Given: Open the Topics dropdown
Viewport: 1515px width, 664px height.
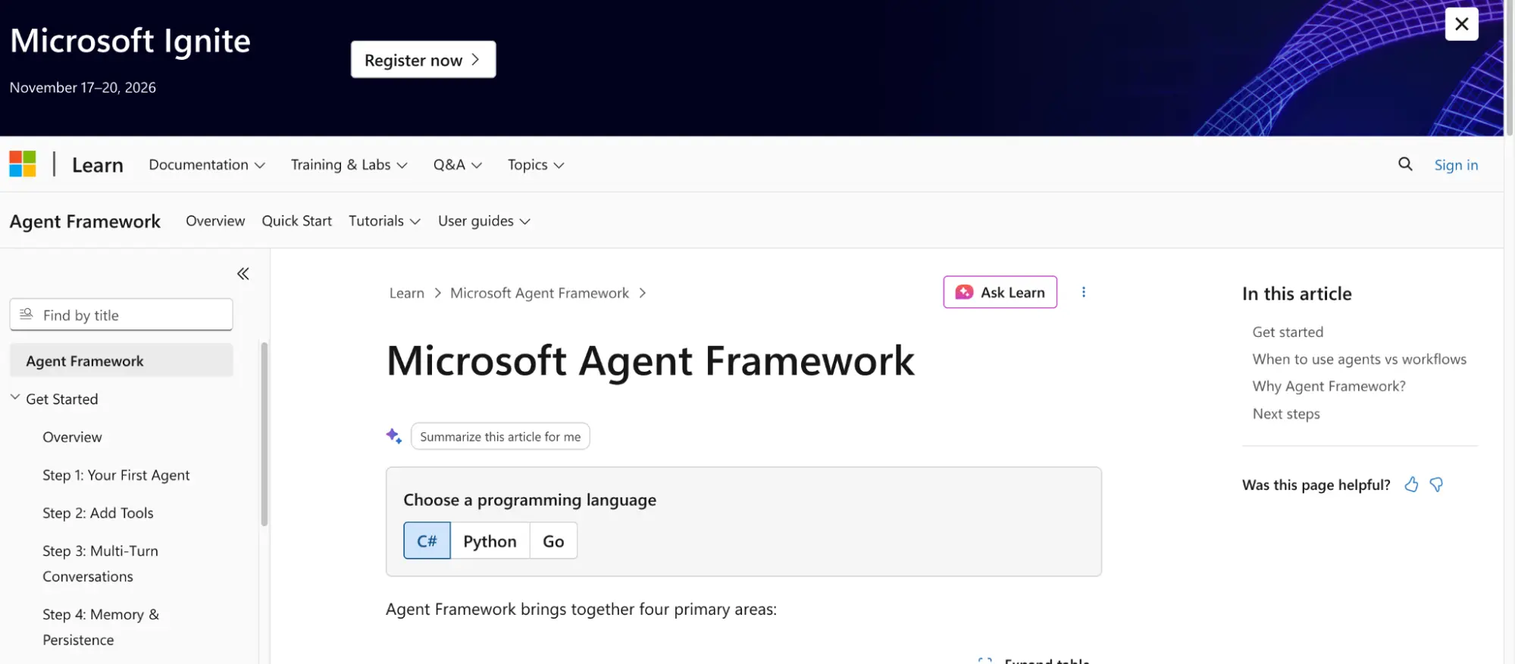Looking at the screenshot, I should click(x=536, y=164).
